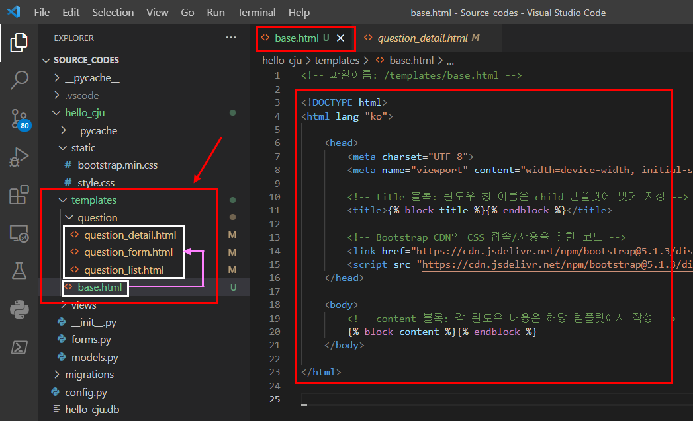
Task: Click Python icon next to config.py
Action: [x=55, y=392]
